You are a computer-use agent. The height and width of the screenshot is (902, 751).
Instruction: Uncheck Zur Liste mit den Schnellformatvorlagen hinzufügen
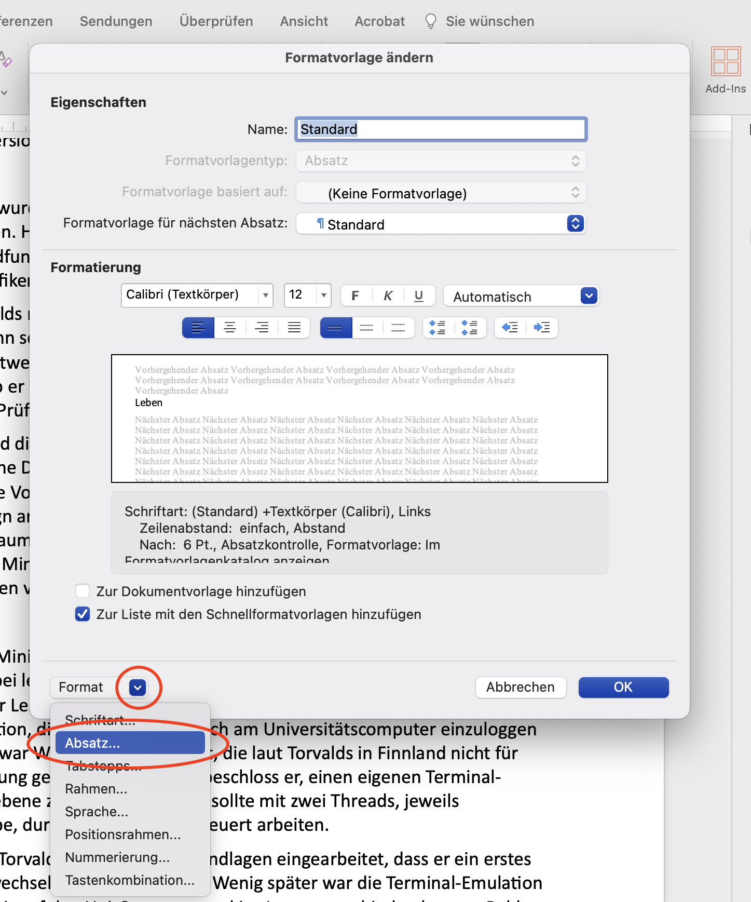click(83, 614)
